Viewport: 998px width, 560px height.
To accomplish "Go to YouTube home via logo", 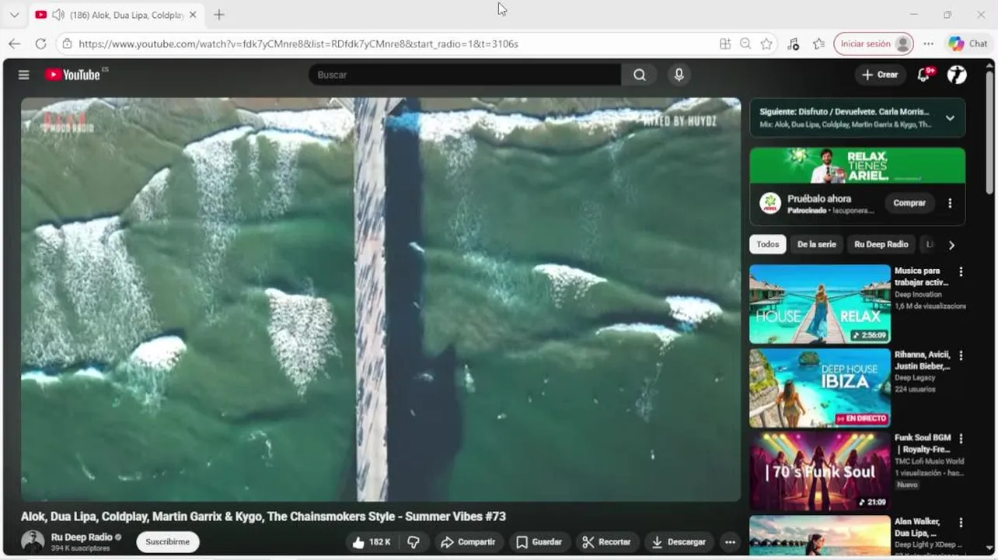I will pos(73,75).
